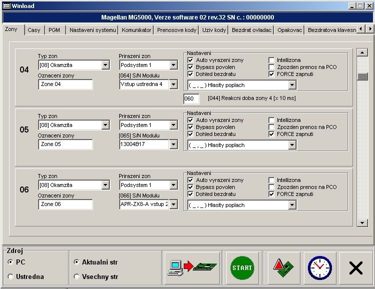Open the clock time settings icon
375x289 pixels.
pyautogui.click(x=319, y=268)
